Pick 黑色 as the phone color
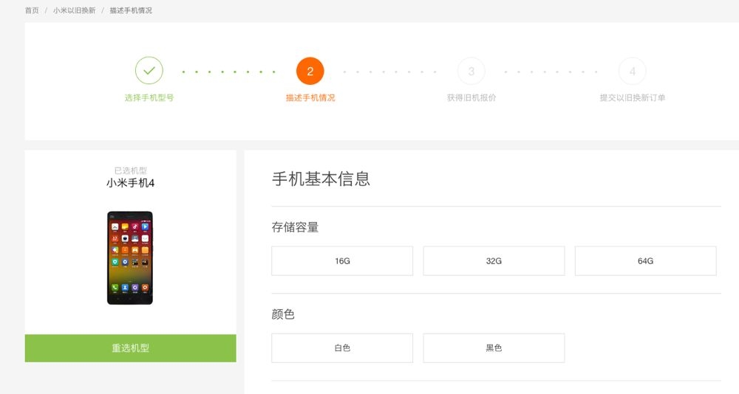The width and height of the screenshot is (739, 394). (494, 348)
